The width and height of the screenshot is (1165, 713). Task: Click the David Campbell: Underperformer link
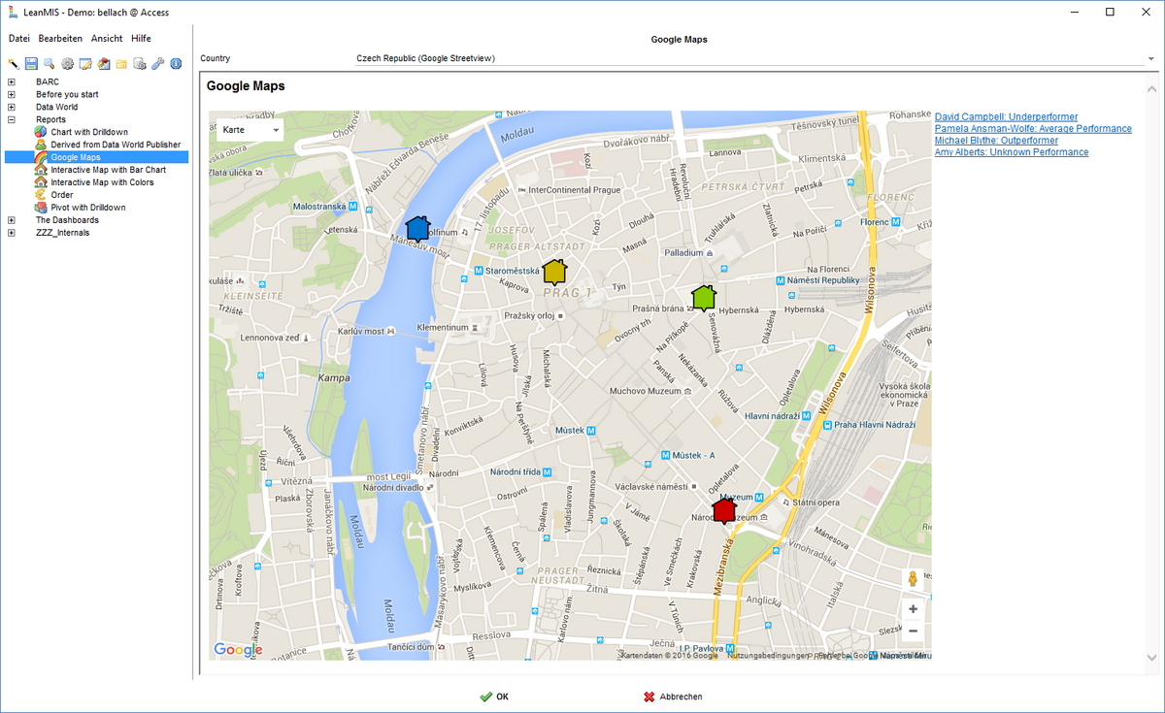(x=1006, y=117)
